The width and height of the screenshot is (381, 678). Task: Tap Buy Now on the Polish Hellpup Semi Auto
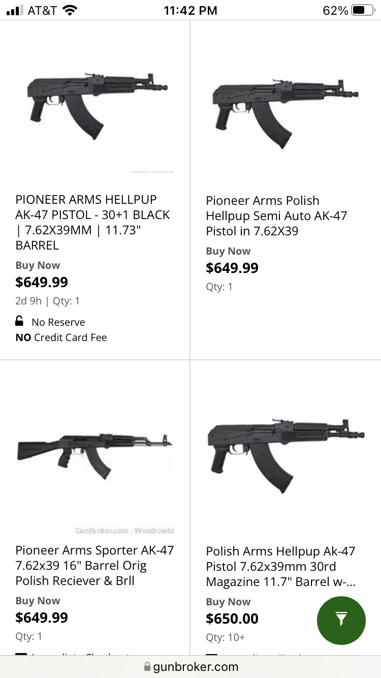[228, 251]
